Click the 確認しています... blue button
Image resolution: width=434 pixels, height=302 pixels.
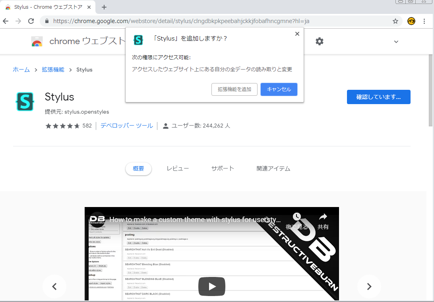(x=379, y=97)
